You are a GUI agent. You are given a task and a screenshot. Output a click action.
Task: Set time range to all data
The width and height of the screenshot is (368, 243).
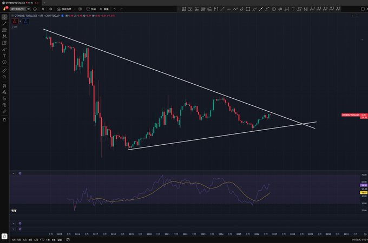60,240
